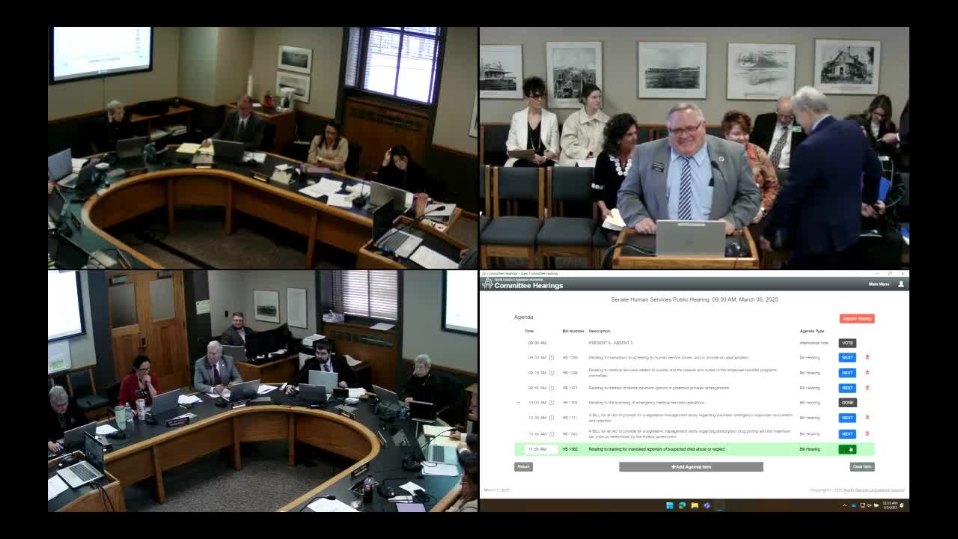Click the Adjourn Hearing button
The height and width of the screenshot is (539, 958).
click(857, 319)
